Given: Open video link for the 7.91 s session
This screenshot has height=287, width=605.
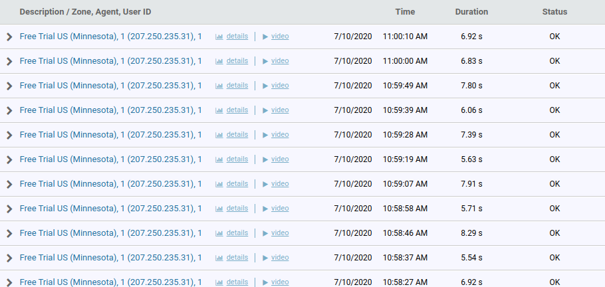Looking at the screenshot, I should coord(280,184).
